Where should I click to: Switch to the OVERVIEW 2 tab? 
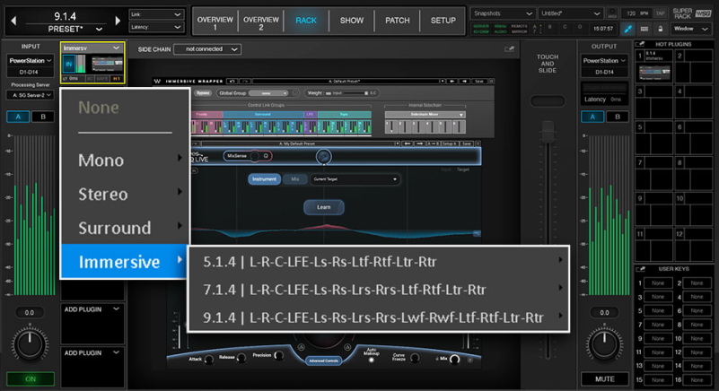tap(261, 22)
